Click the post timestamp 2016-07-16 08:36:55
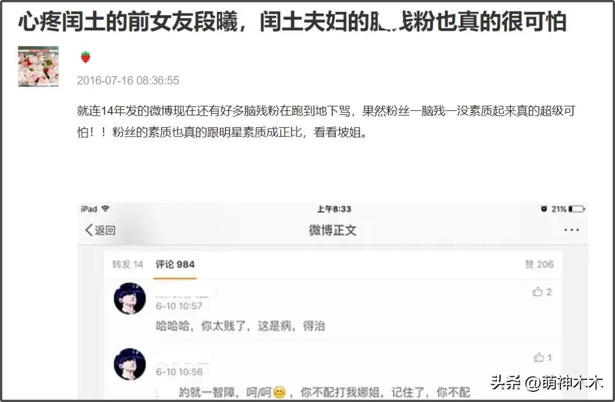The width and height of the screenshot is (615, 402). pyautogui.click(x=128, y=80)
